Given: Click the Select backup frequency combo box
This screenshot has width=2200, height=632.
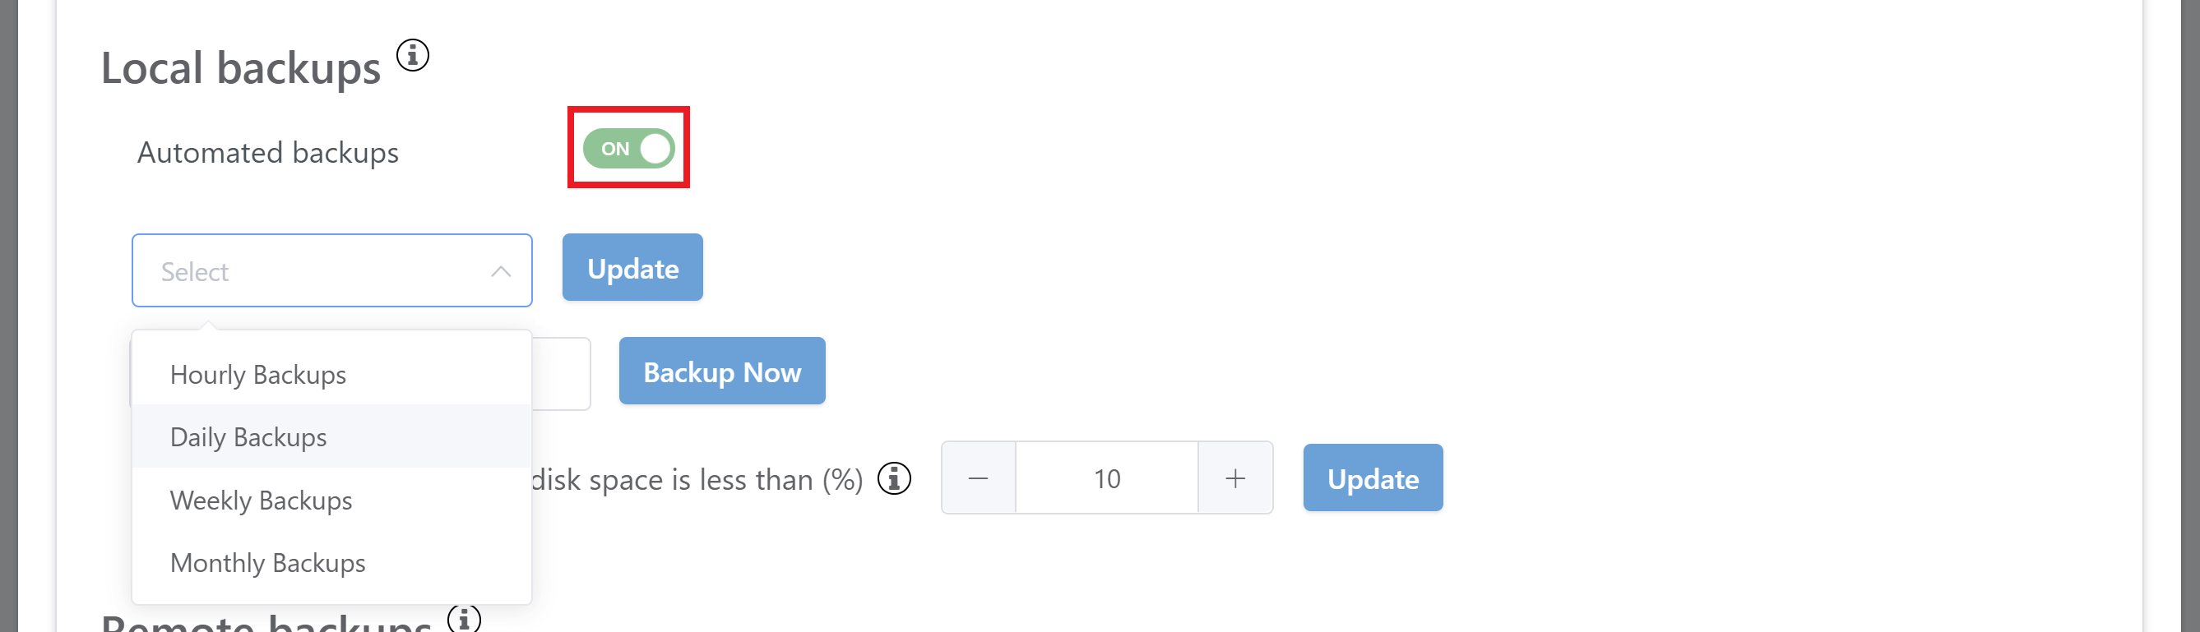Looking at the screenshot, I should click(x=332, y=270).
